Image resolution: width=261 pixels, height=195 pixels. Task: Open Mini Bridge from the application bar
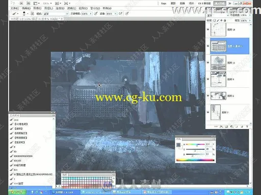tap(28, 3)
